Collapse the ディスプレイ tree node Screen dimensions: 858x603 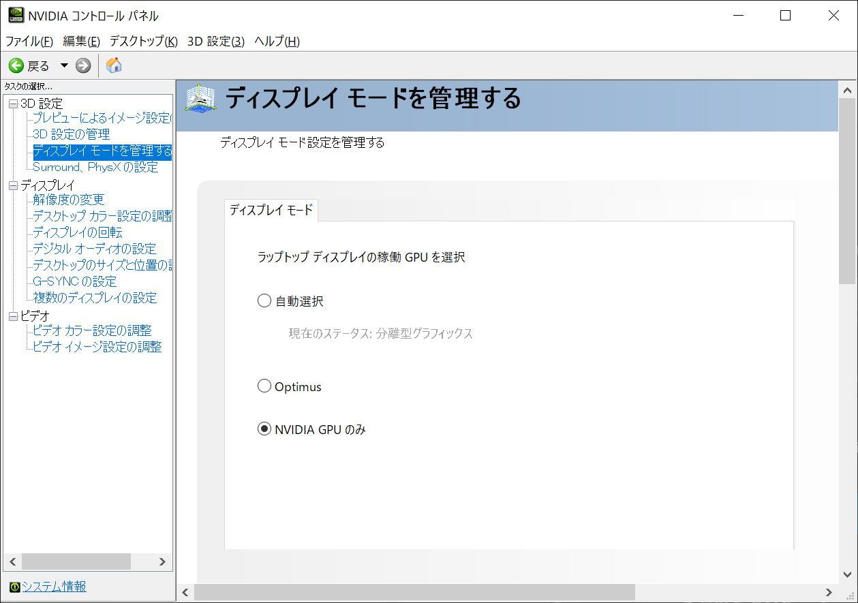coord(13,185)
